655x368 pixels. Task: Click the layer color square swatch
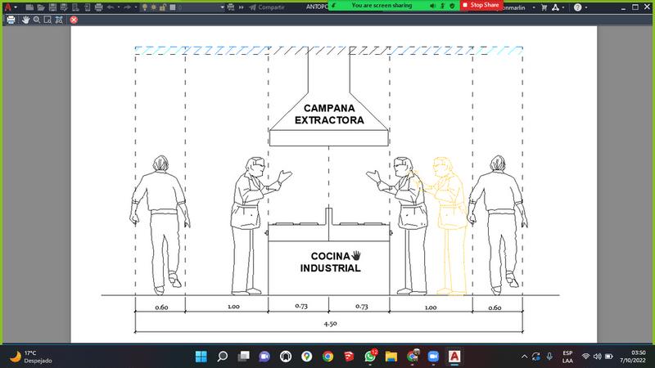(x=173, y=7)
